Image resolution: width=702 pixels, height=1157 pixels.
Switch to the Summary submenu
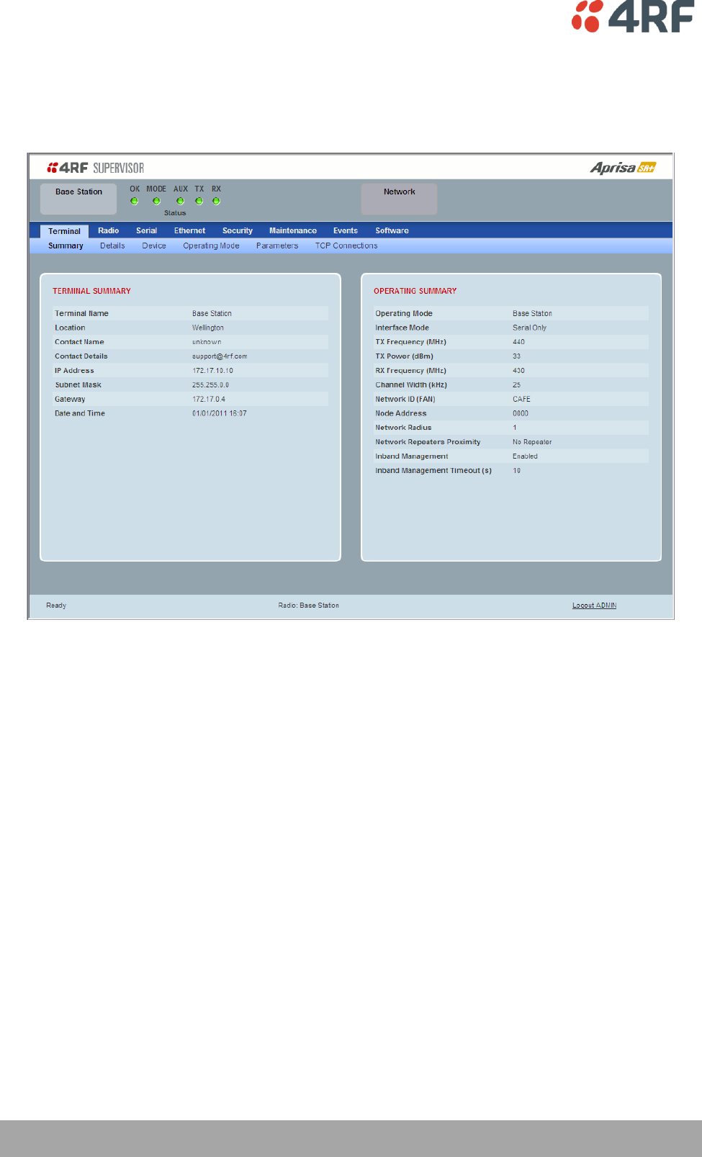(x=66, y=246)
